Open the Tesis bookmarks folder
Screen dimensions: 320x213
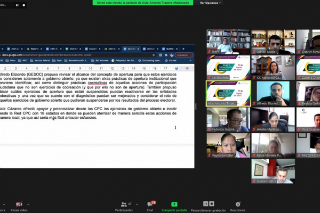point(57,61)
